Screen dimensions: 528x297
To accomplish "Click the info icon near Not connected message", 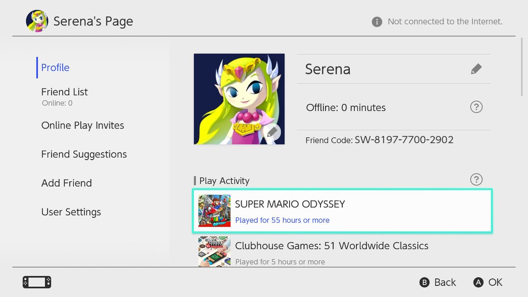I will [377, 22].
